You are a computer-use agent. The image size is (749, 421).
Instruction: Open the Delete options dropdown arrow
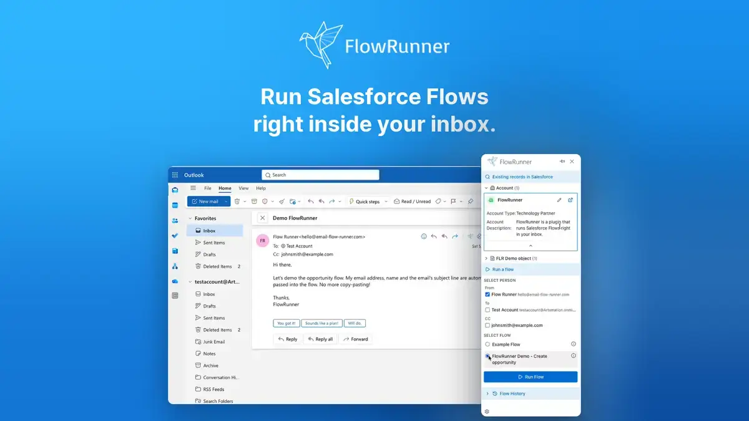point(244,201)
